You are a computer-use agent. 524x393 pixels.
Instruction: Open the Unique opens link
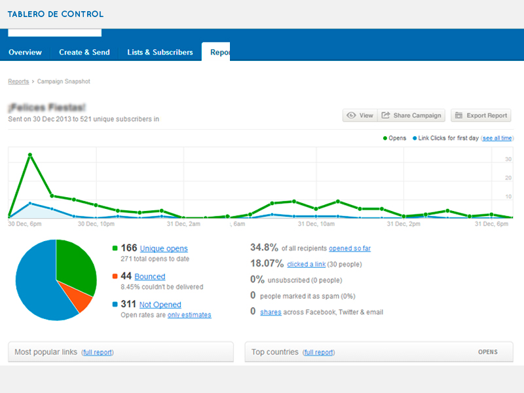163,249
